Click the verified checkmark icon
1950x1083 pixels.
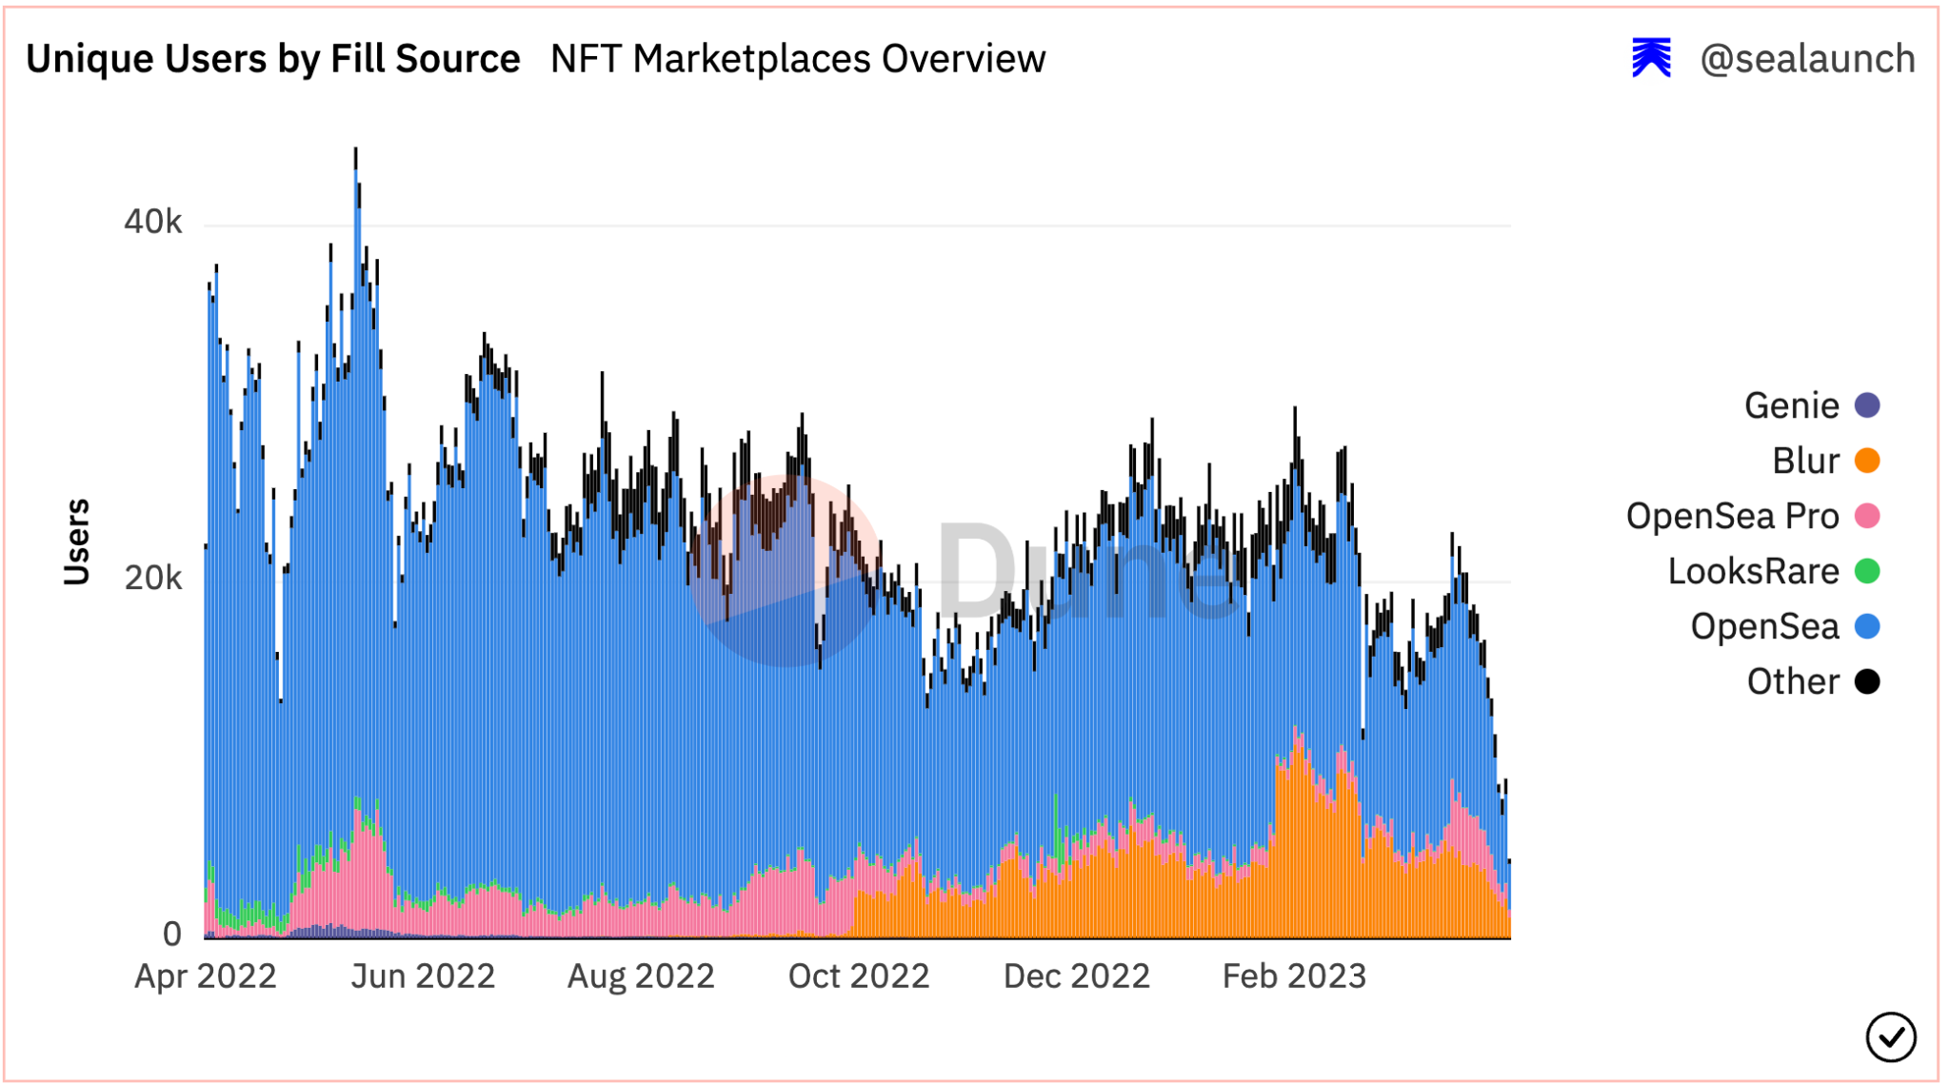click(x=1890, y=1036)
